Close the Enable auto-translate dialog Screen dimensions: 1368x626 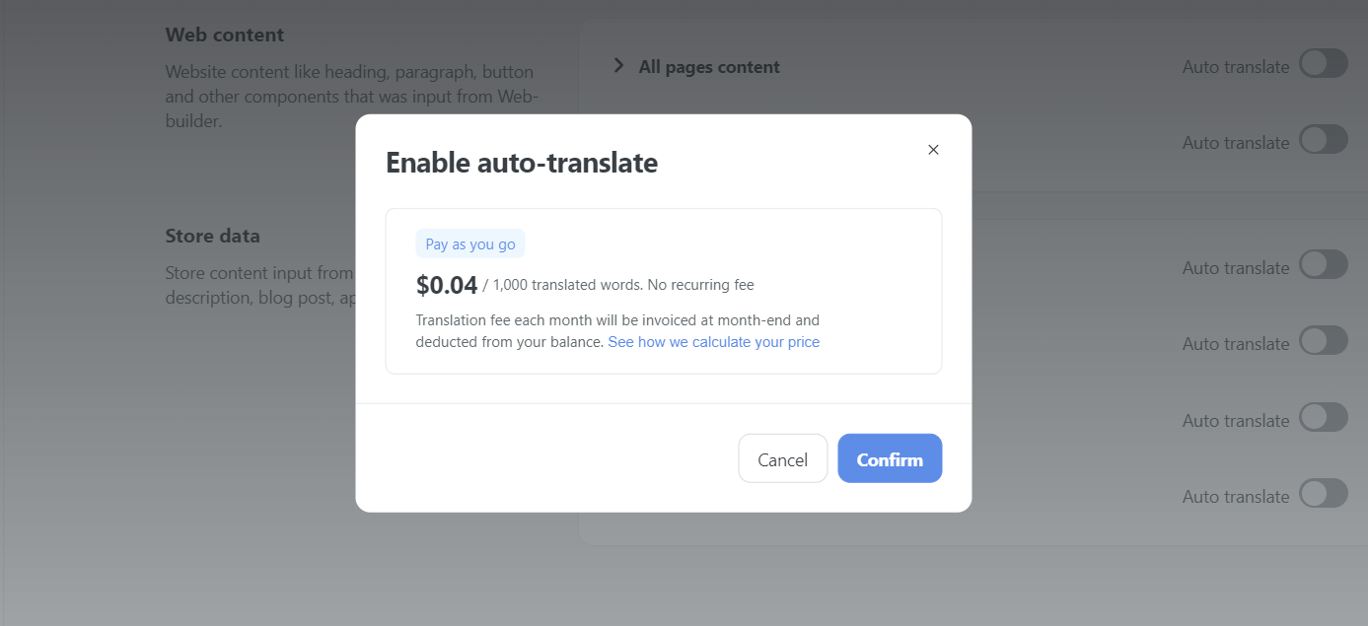(933, 150)
